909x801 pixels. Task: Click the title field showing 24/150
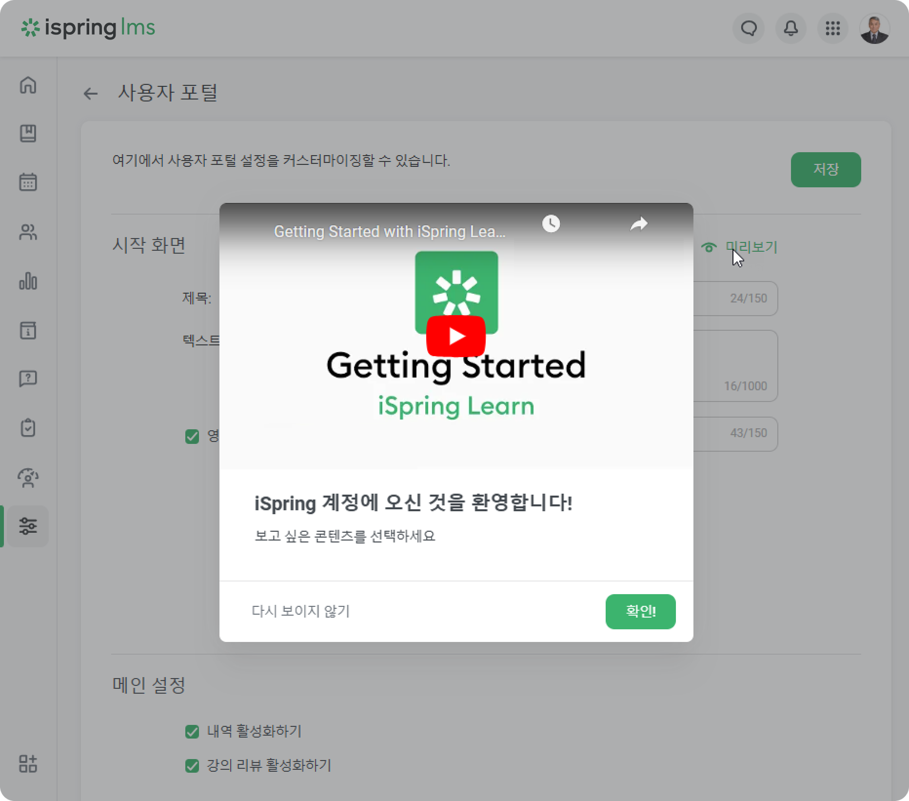[x=734, y=298]
